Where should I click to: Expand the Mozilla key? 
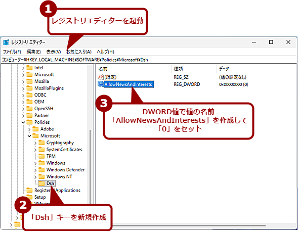click(x=23, y=81)
